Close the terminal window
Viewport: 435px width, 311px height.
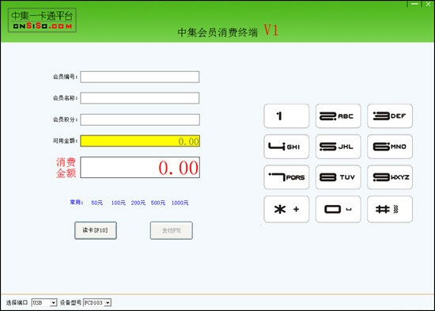(x=429, y=4)
